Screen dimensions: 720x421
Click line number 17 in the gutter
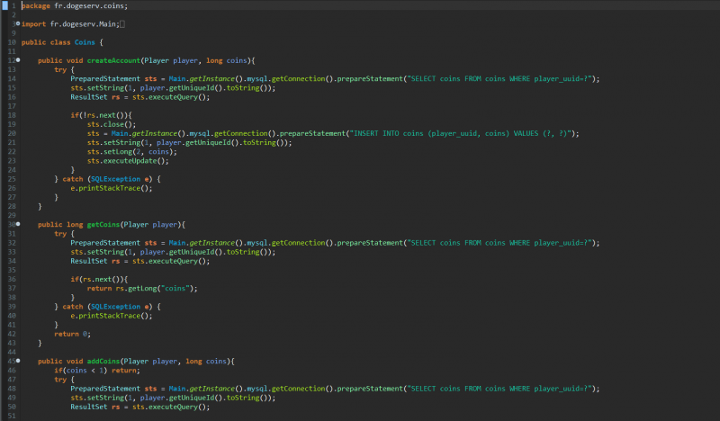12,106
